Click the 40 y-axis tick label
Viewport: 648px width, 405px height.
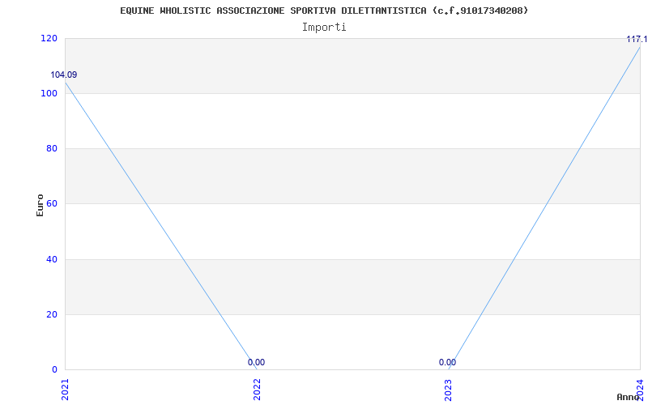pyautogui.click(x=51, y=259)
